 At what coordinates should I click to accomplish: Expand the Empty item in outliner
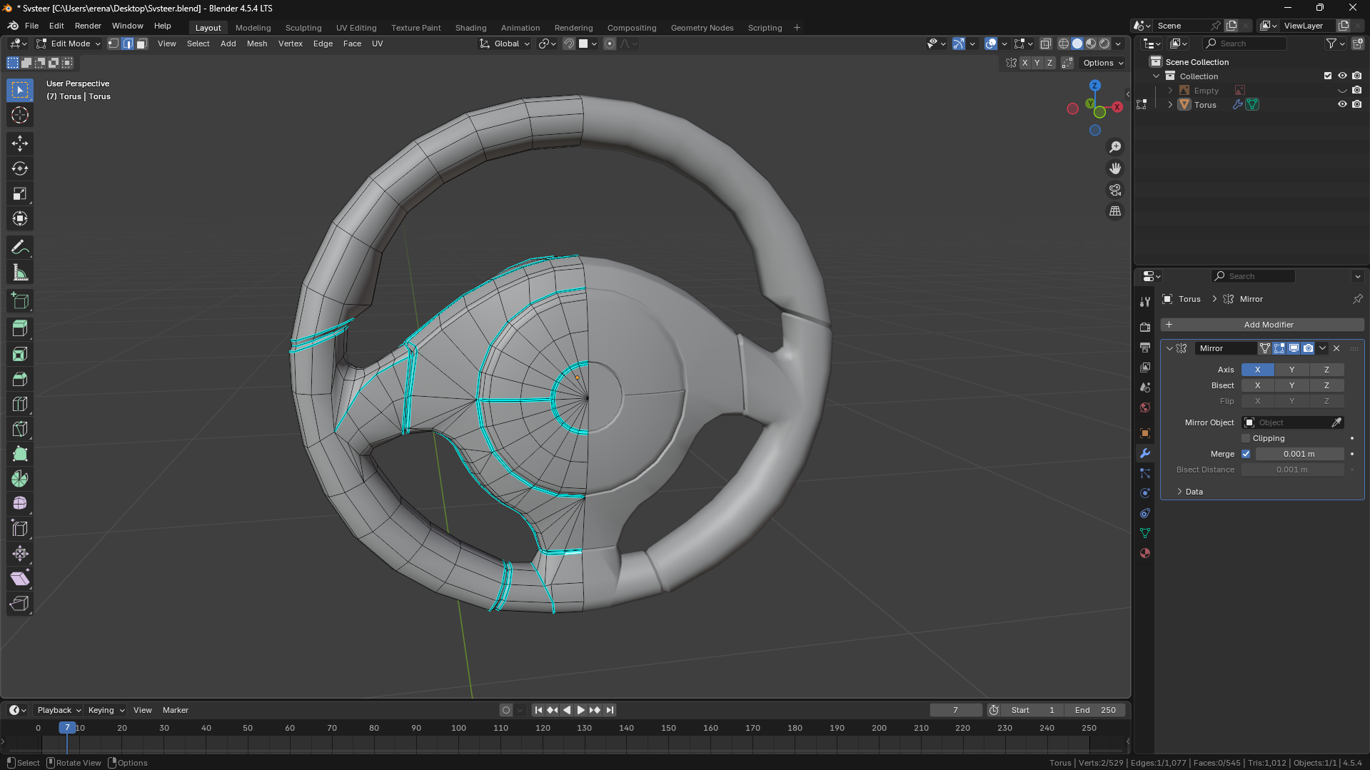(1170, 91)
